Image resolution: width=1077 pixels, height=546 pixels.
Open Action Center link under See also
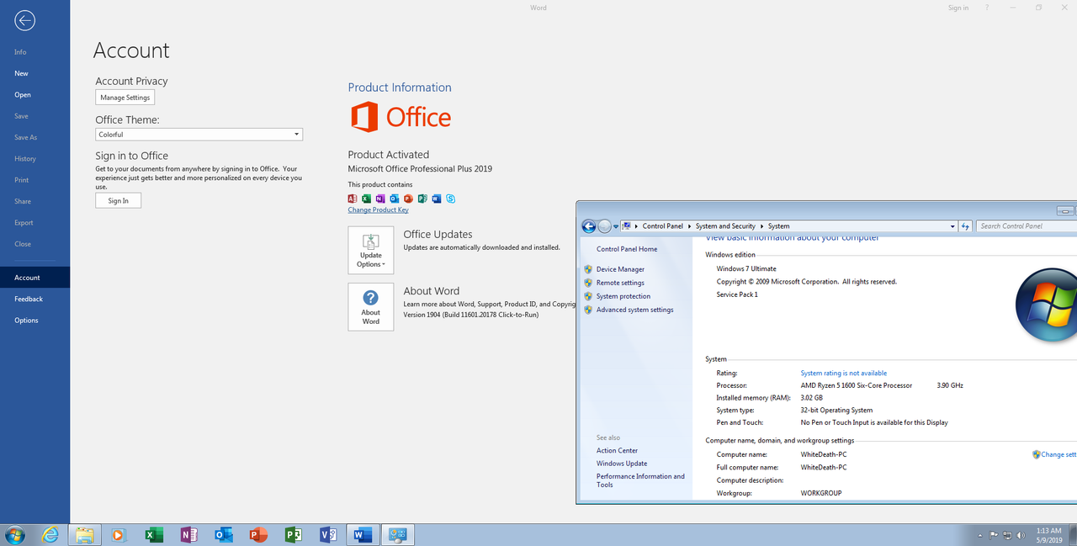tap(617, 450)
